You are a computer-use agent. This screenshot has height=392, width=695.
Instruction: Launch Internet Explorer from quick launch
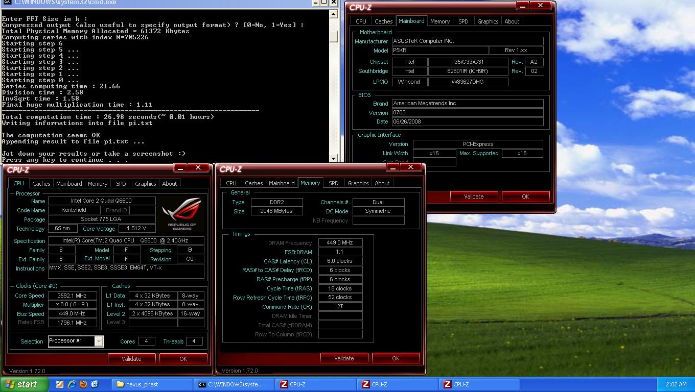pyautogui.click(x=72, y=384)
